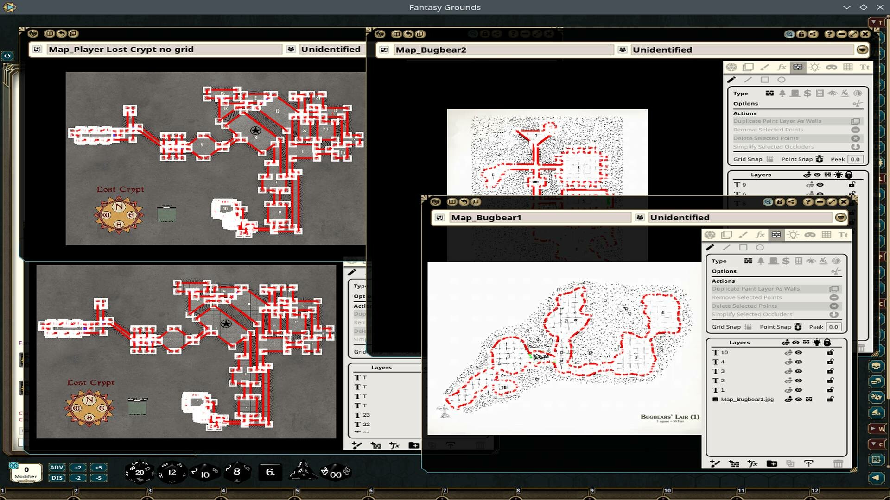Screen dimensions: 890x500
Task: Toggle the lock on Map_Bugbear1.jpg layer
Action: [x=830, y=400]
